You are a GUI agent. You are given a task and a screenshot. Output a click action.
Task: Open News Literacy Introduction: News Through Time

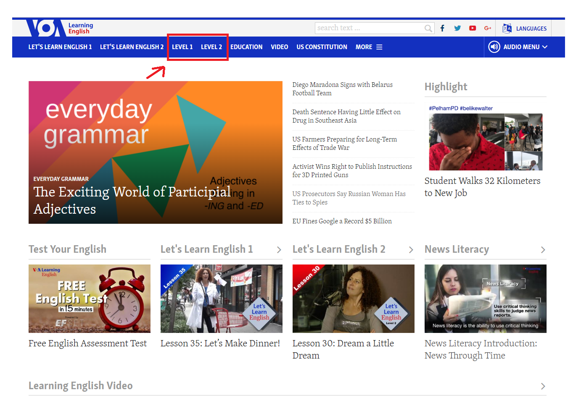pos(481,349)
